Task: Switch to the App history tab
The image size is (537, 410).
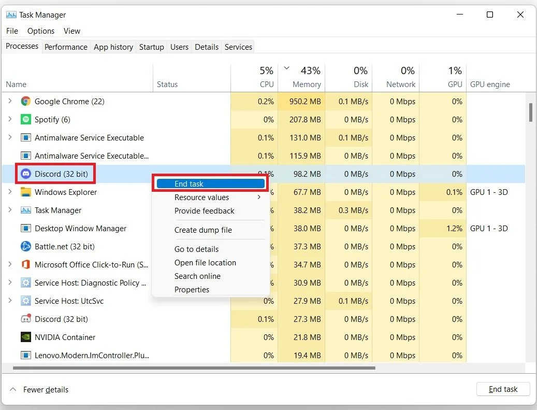Action: tap(113, 47)
